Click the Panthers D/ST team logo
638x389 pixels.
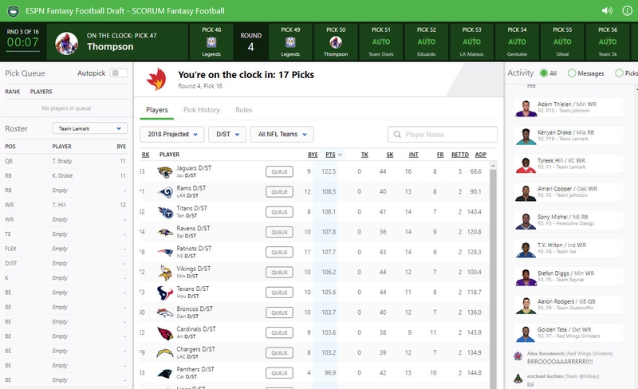(165, 373)
